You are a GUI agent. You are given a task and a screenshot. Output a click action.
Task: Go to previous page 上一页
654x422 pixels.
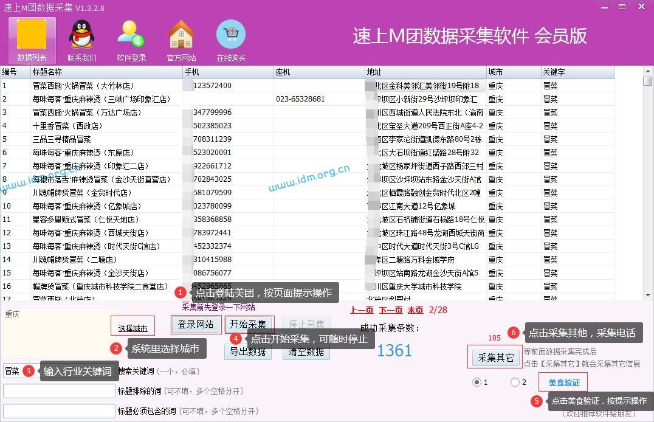point(362,310)
